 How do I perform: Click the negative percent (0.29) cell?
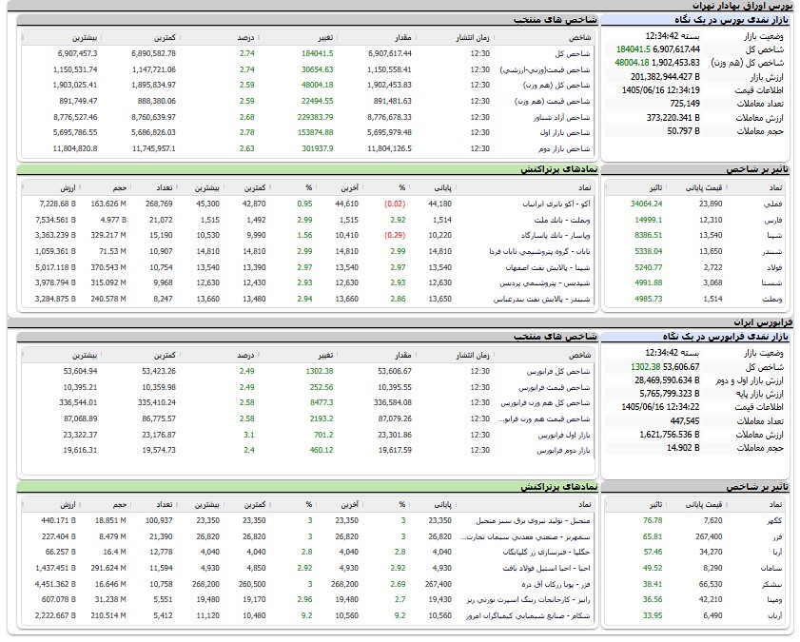(x=395, y=235)
